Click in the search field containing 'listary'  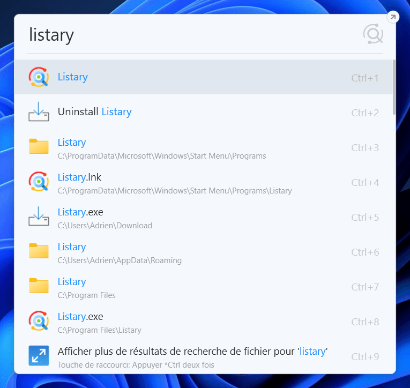(193, 34)
